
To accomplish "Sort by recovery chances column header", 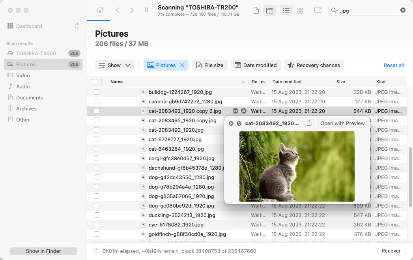I will tap(259, 82).
